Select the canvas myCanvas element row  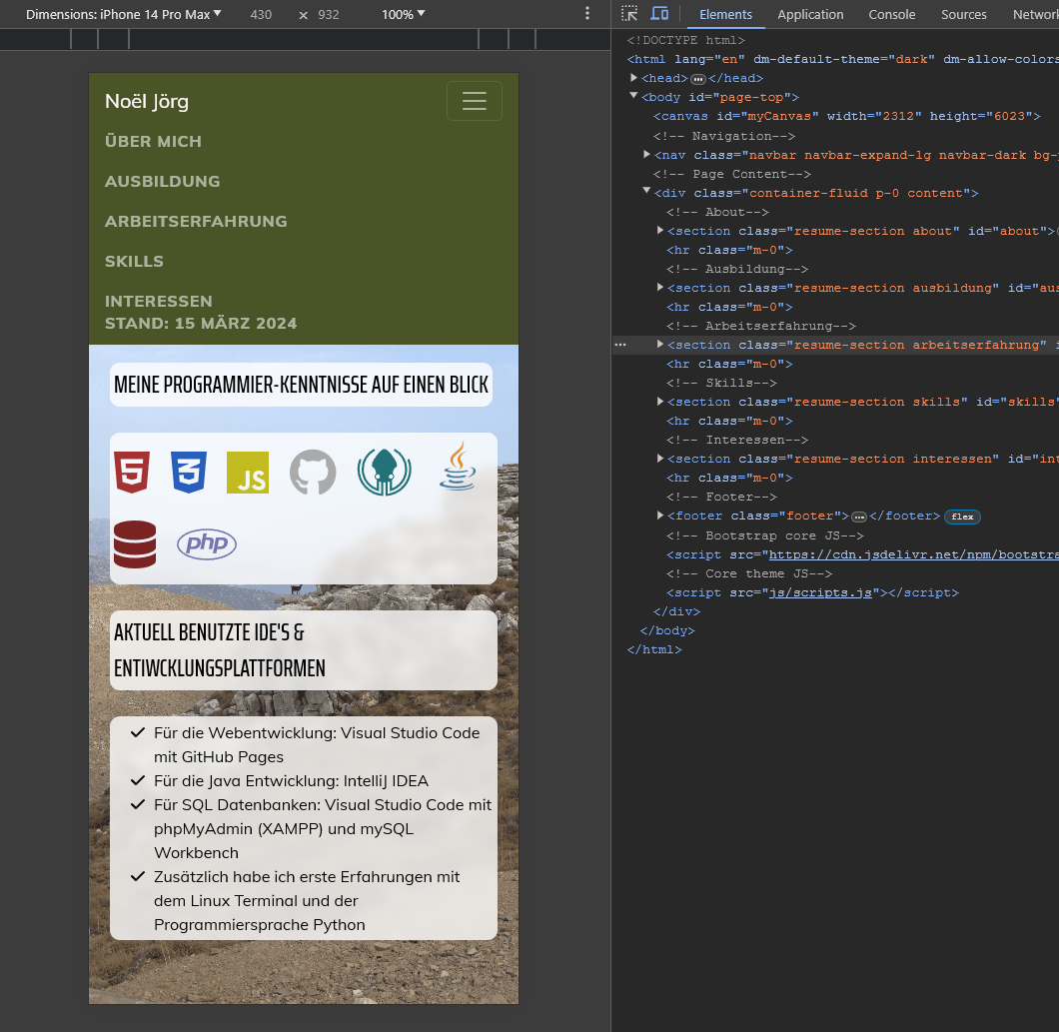[x=847, y=116]
